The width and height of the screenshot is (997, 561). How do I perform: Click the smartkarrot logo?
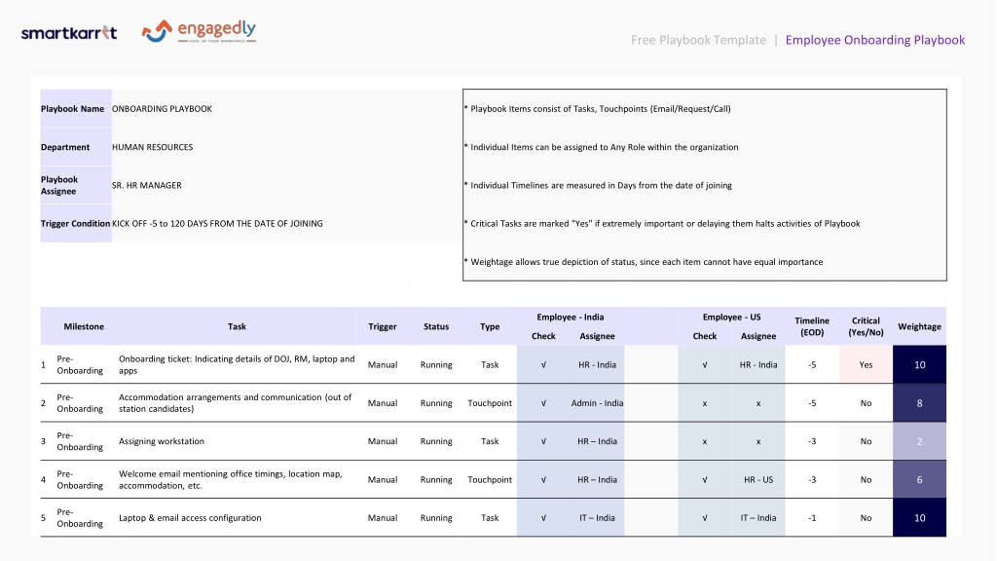click(69, 32)
